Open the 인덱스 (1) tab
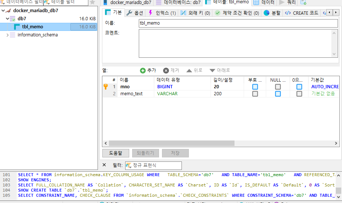 162,13
